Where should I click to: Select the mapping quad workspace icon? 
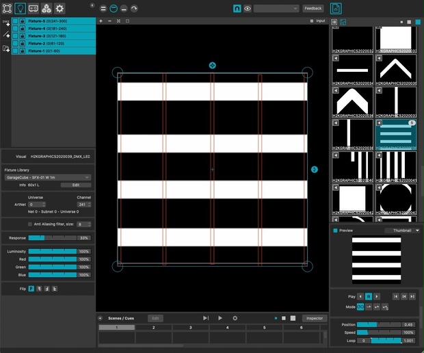point(7,9)
